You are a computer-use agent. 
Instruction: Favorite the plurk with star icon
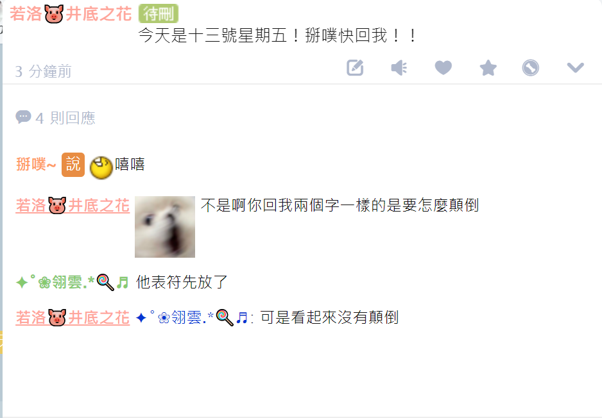pyautogui.click(x=488, y=68)
